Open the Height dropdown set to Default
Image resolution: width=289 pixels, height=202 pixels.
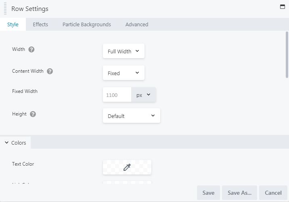131,116
